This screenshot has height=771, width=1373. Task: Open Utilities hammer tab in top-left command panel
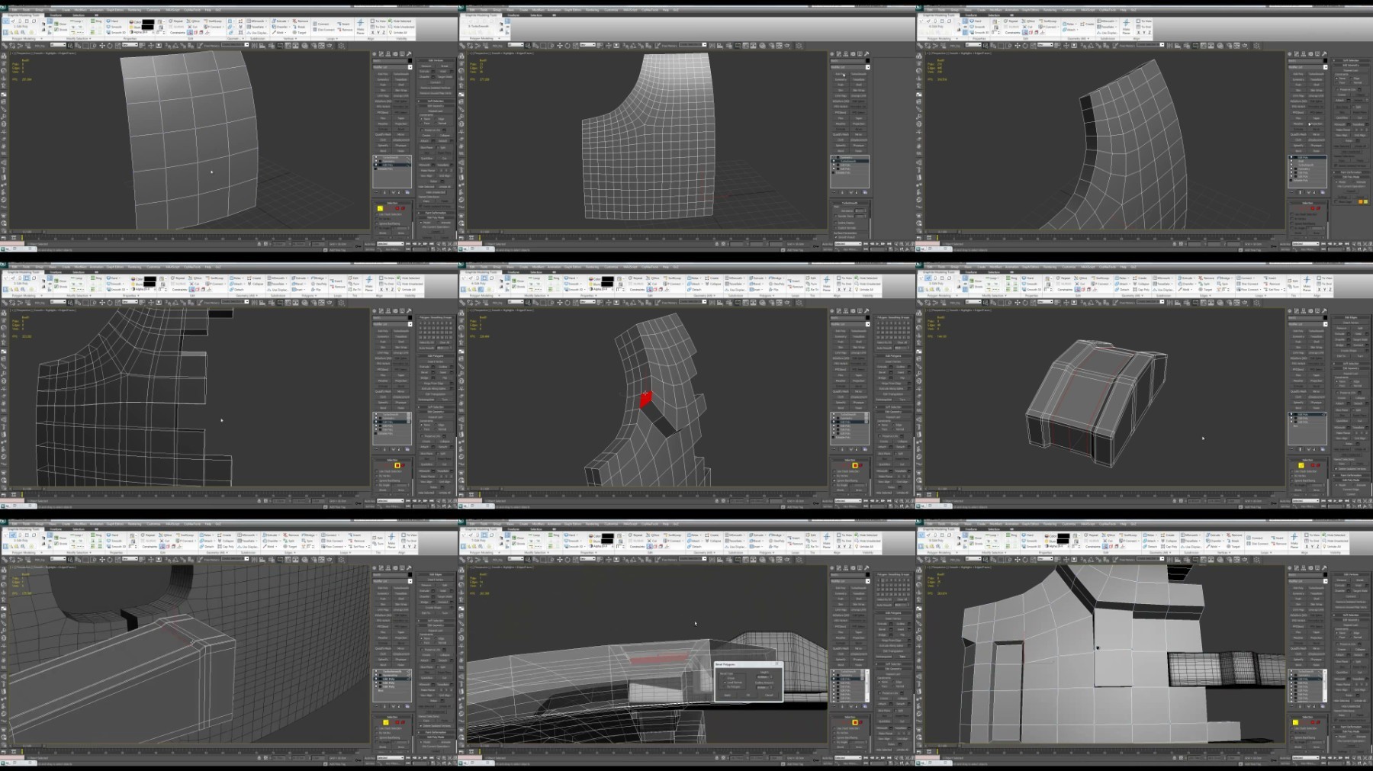click(410, 54)
